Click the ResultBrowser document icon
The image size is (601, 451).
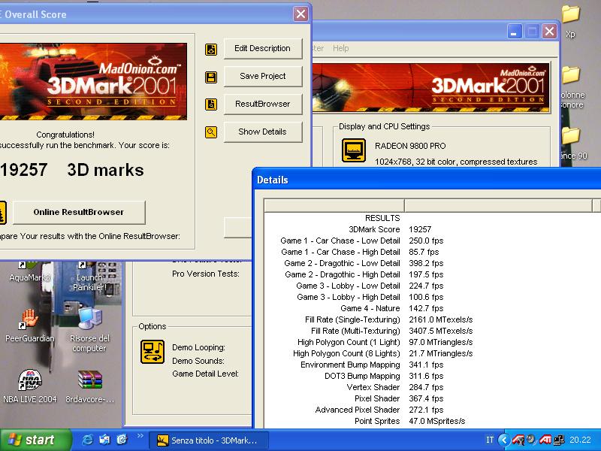tap(211, 104)
